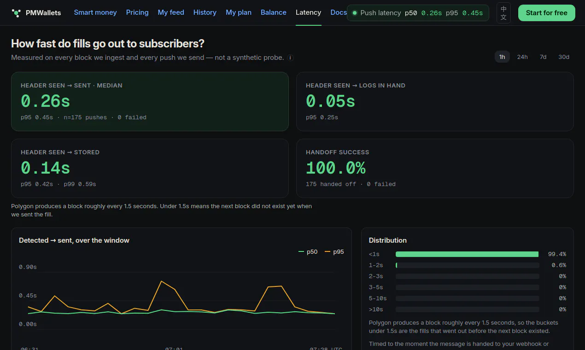Click the PMWallets brand name
This screenshot has height=350, width=585.
click(x=43, y=13)
